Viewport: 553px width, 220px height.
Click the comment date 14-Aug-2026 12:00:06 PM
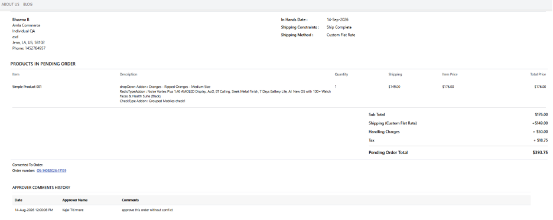pos(34,210)
